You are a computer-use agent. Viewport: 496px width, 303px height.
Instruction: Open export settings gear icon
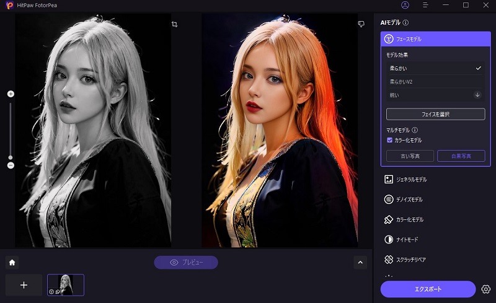click(x=485, y=289)
